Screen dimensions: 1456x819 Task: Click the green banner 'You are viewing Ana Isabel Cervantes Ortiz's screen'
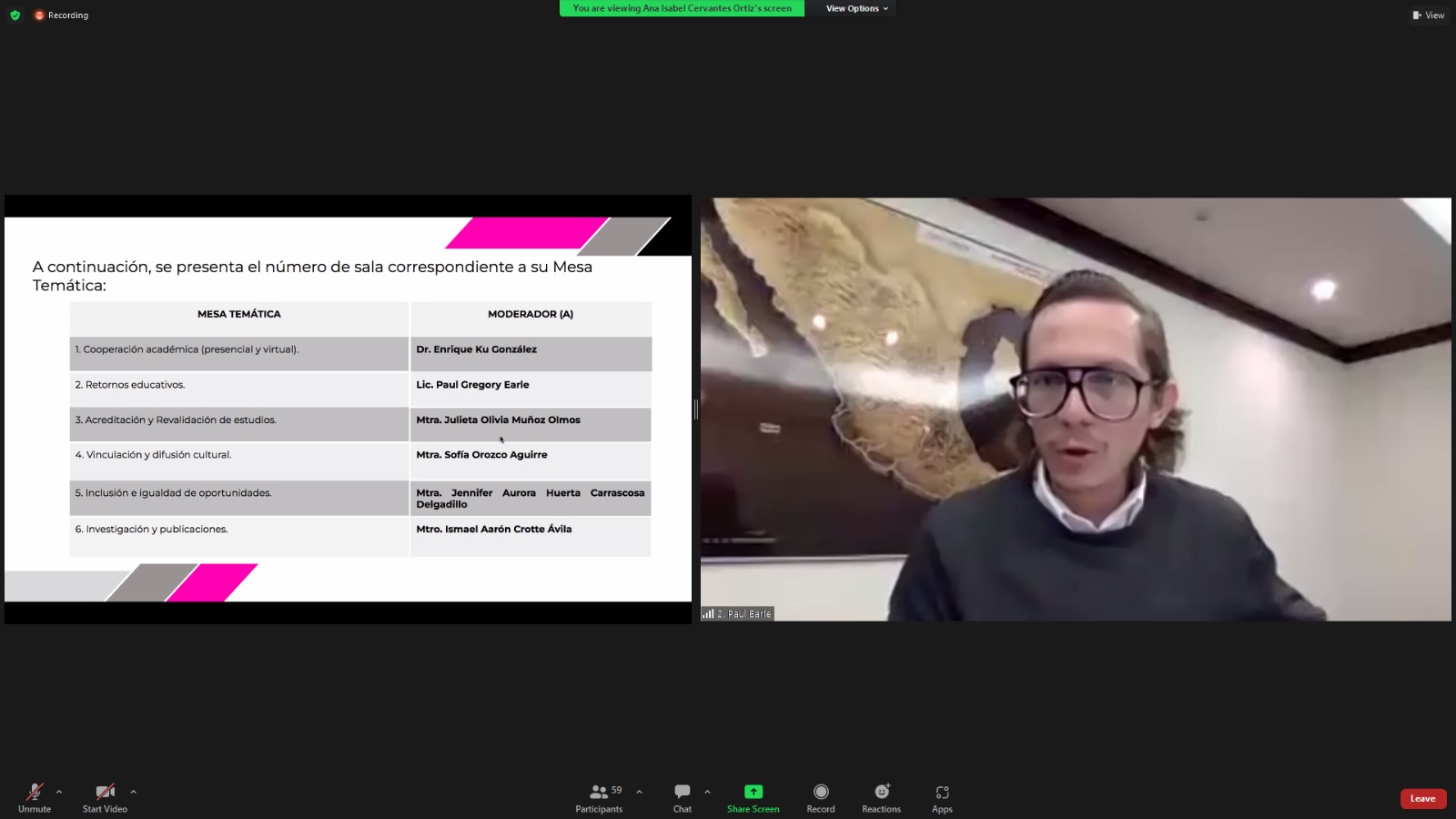tap(682, 8)
